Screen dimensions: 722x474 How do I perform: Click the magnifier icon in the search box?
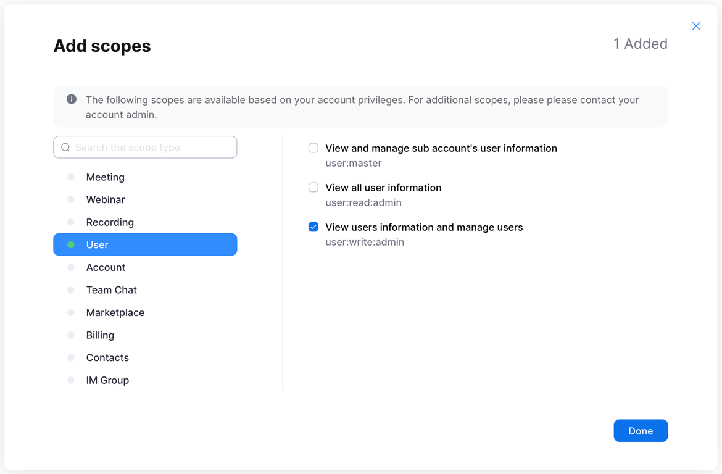point(66,148)
